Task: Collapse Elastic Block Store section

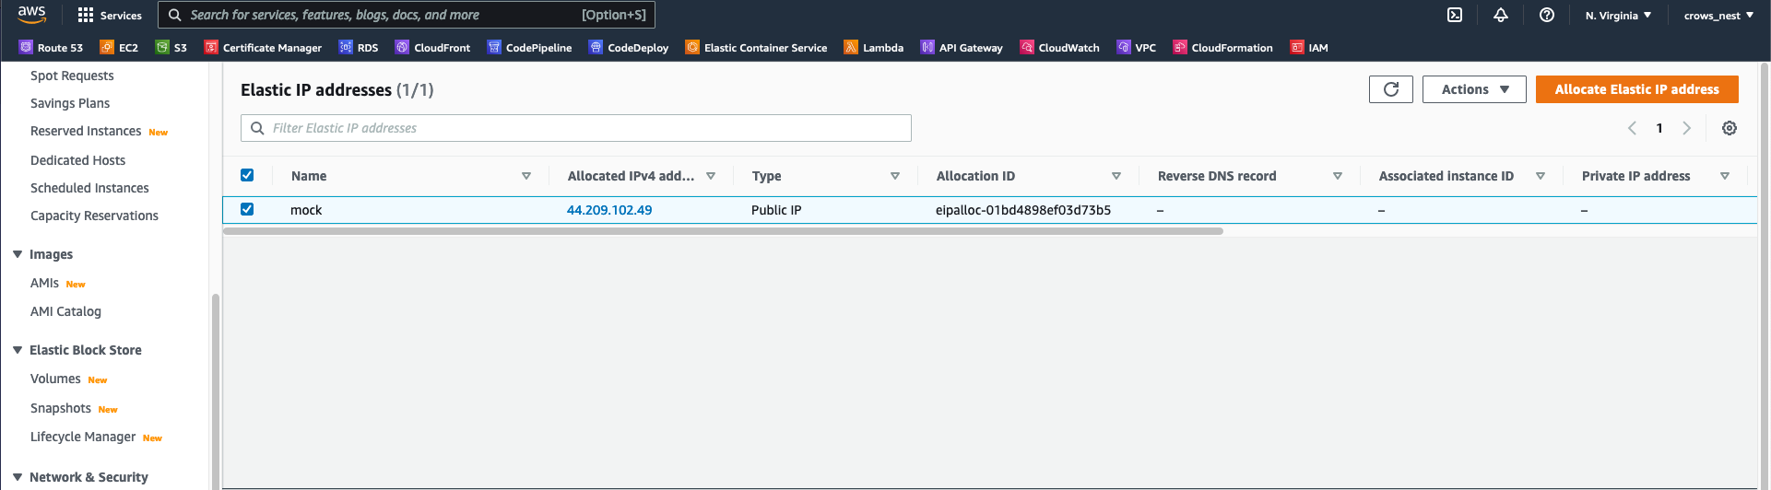Action: [x=18, y=350]
